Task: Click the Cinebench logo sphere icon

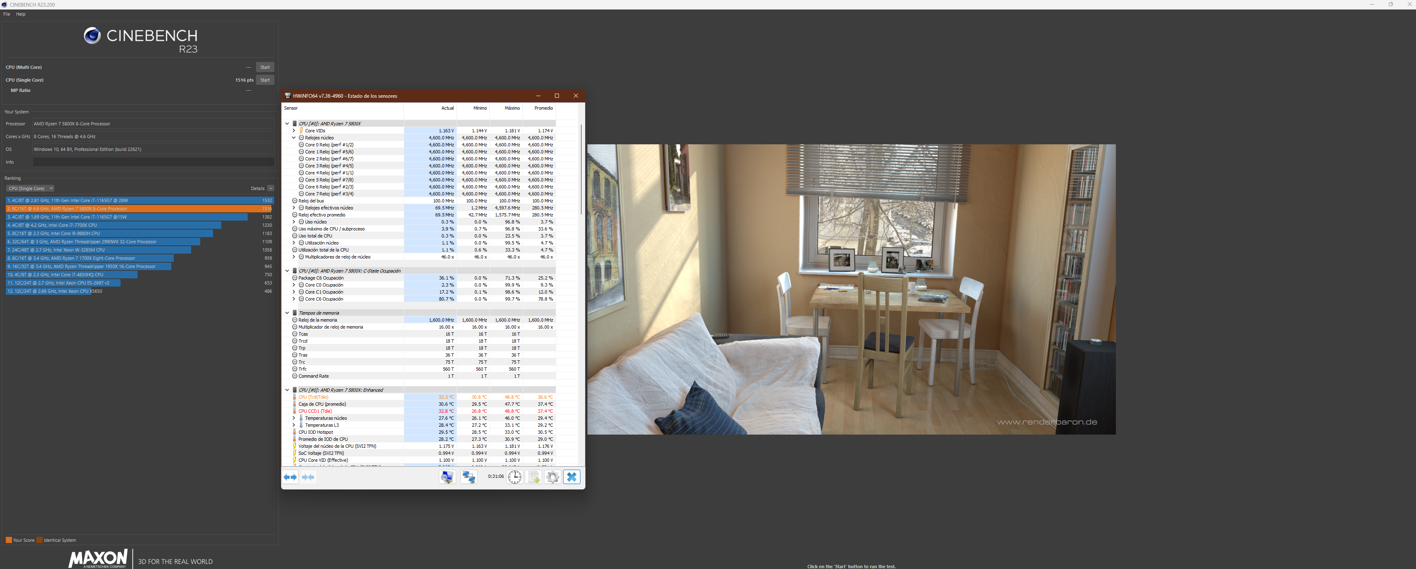Action: tap(92, 36)
